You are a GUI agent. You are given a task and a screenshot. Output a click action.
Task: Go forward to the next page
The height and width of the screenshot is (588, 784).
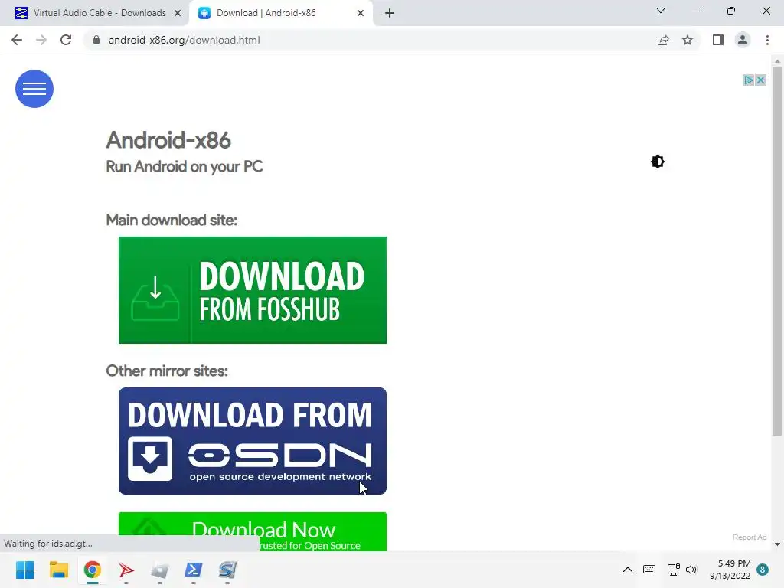tap(41, 40)
